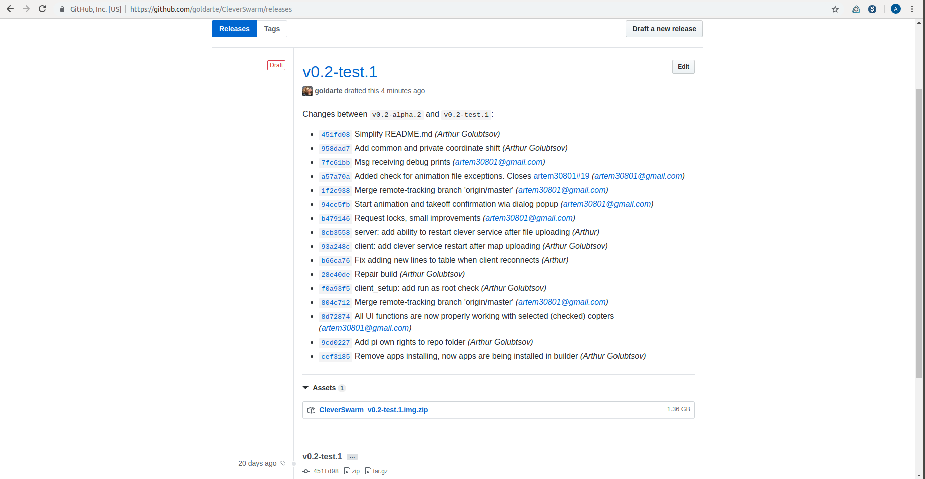Image resolution: width=925 pixels, height=479 pixels.
Task: Expand the ellipsis next to v0.2-test.1 tag
Action: (352, 457)
